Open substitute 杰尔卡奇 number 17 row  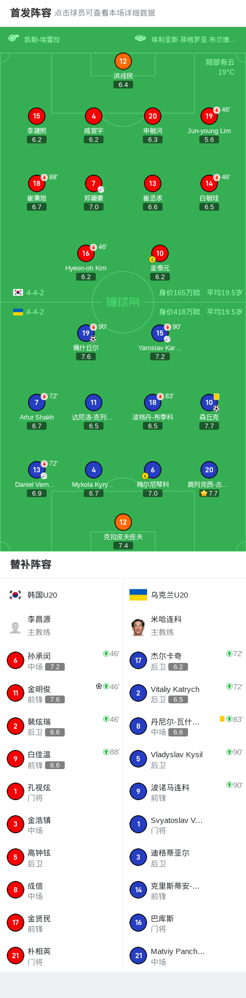[x=184, y=661]
